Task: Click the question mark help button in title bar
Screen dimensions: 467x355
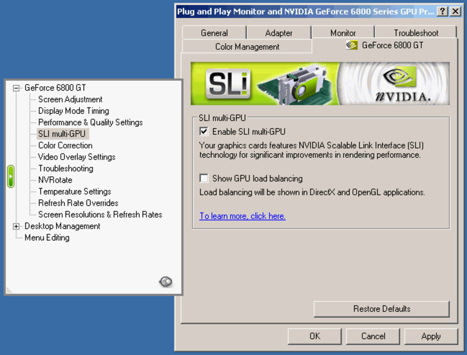Action: 443,11
